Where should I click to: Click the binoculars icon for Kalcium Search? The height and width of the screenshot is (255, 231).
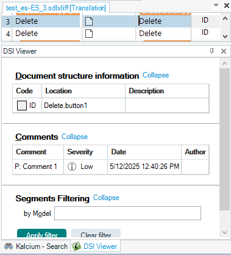(x=9, y=246)
